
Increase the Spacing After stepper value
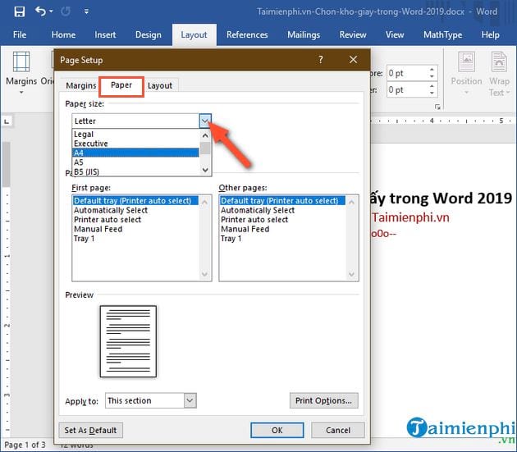(432, 86)
